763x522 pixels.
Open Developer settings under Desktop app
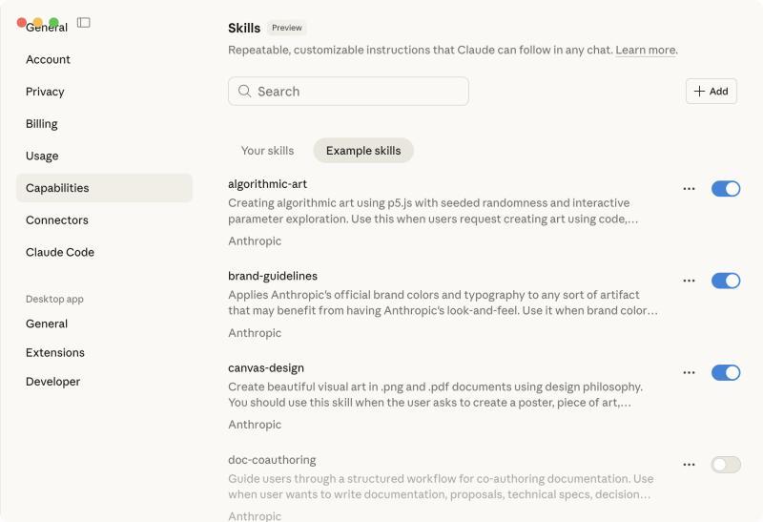pos(53,382)
